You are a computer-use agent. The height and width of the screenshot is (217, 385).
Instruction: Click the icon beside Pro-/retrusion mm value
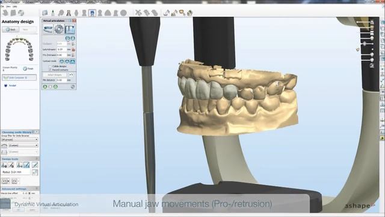(73, 55)
